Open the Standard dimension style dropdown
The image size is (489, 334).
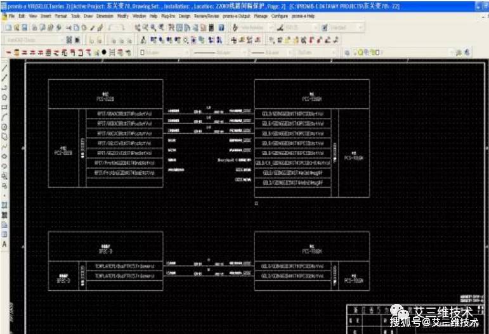(344, 27)
